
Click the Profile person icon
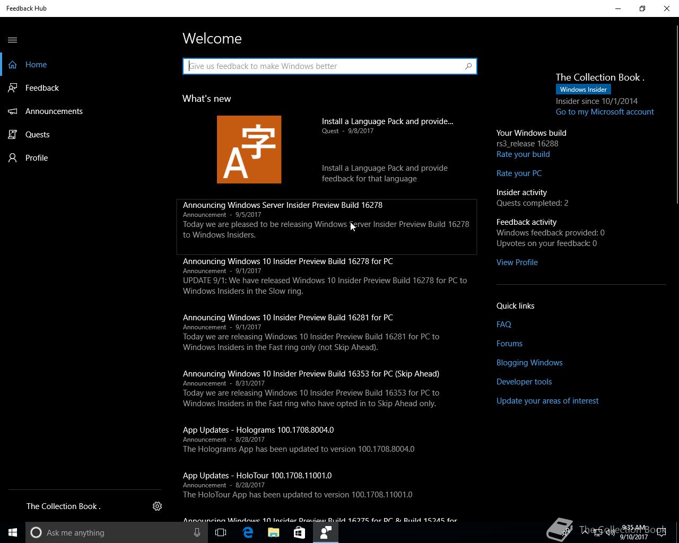click(13, 158)
